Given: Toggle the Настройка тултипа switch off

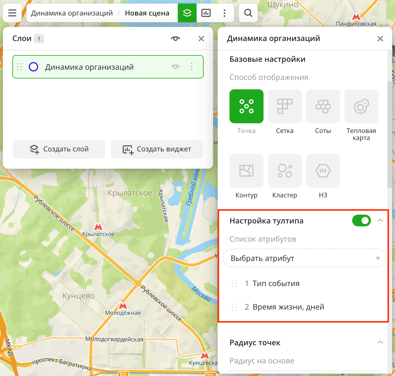Looking at the screenshot, I should coord(361,221).
